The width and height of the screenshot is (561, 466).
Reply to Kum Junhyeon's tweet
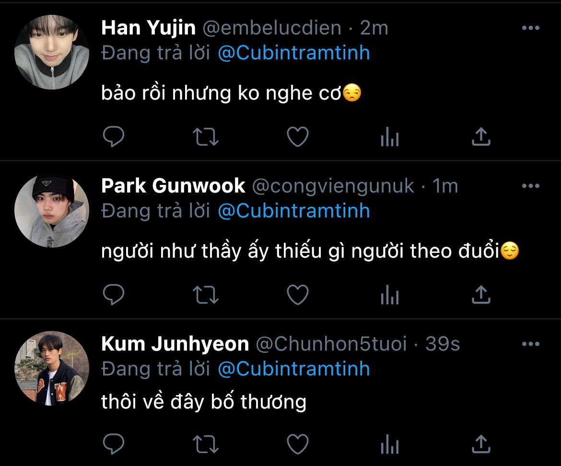[x=114, y=444]
